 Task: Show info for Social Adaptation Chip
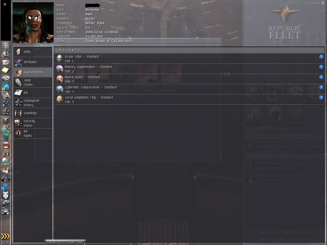pyautogui.click(x=321, y=98)
